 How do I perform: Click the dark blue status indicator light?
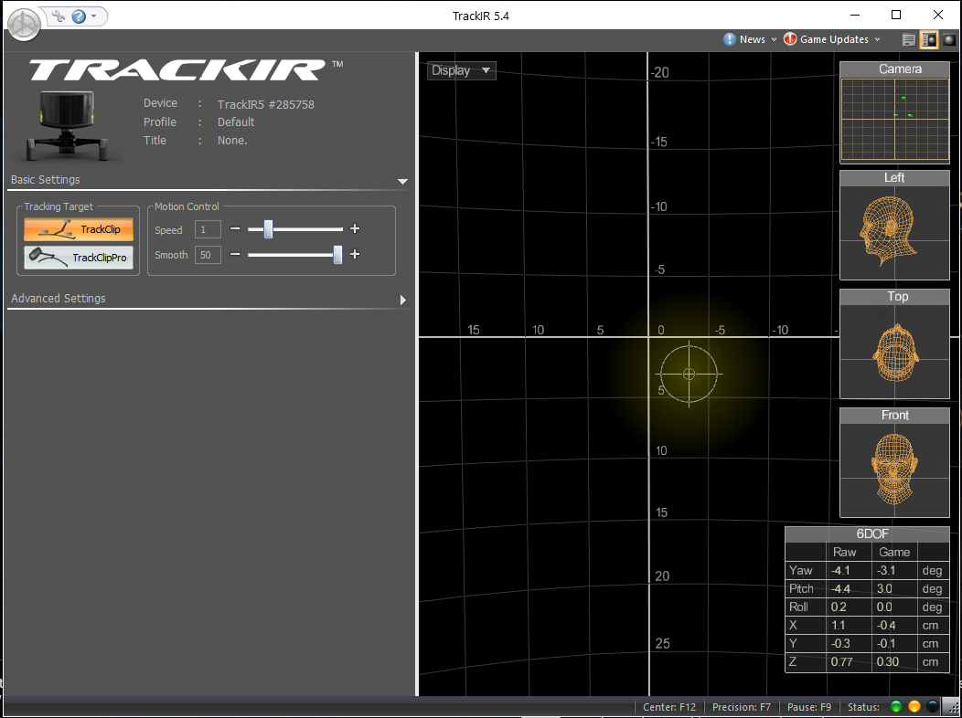[x=933, y=706]
